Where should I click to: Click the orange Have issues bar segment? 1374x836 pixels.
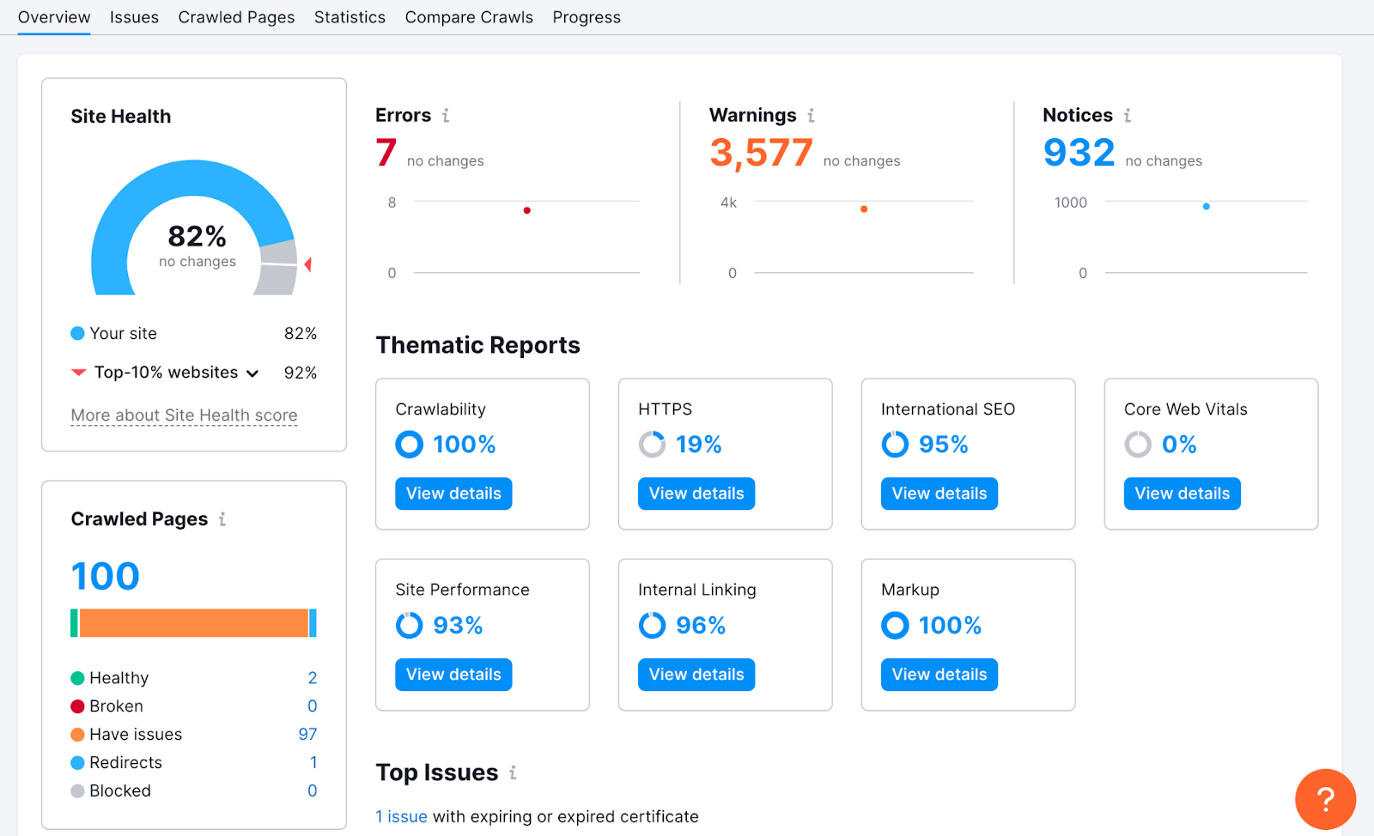coord(193,623)
